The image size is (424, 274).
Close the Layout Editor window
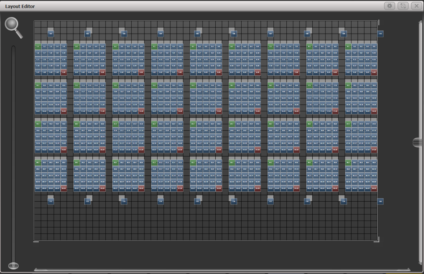coord(416,6)
